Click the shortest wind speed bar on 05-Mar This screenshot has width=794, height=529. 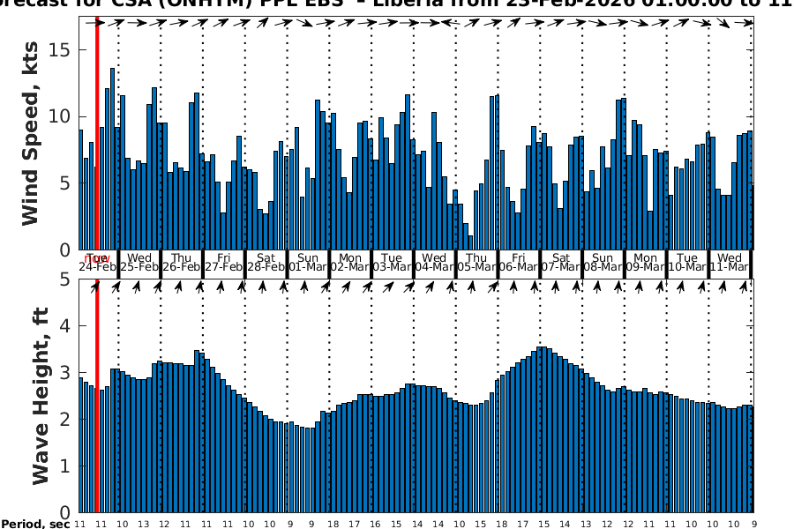[x=471, y=242]
